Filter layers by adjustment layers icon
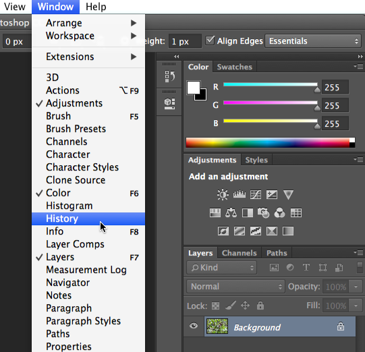 click(x=290, y=268)
